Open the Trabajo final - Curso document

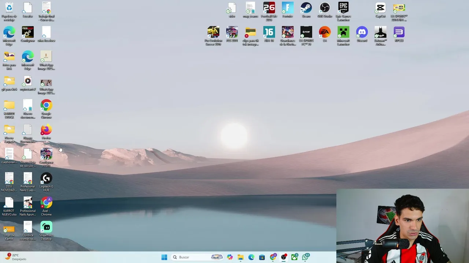click(x=46, y=12)
